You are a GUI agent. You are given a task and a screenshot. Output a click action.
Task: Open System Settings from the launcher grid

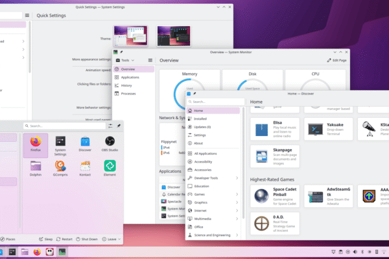60,146
